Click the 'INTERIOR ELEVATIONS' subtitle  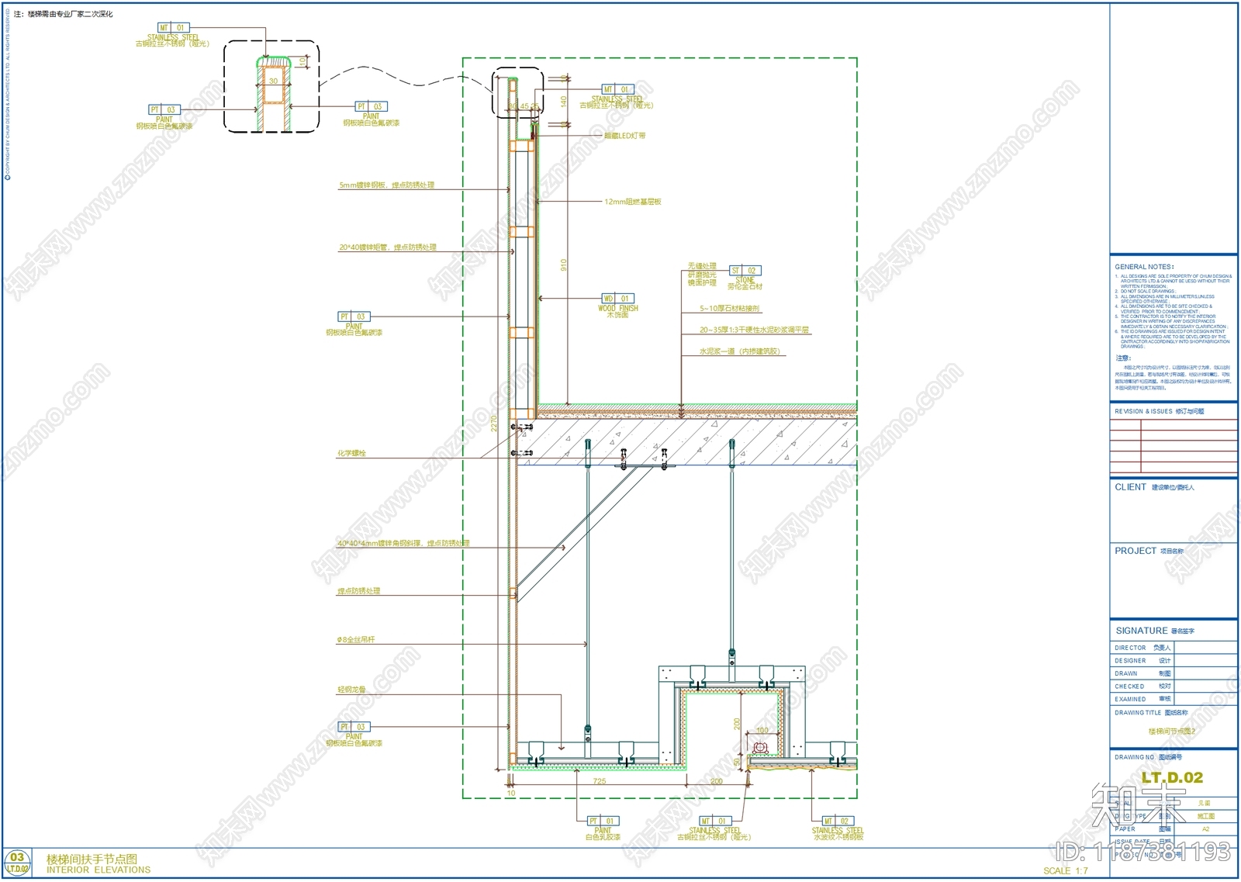click(99, 870)
